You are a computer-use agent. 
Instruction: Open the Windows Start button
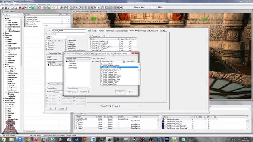[4, 139]
